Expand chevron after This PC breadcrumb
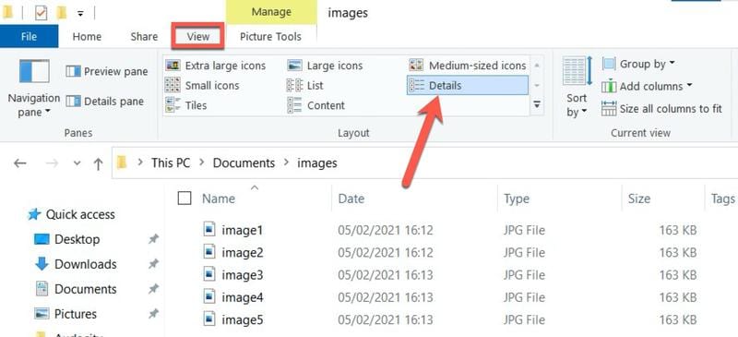Viewport: 738px width, 337px height. (202, 163)
